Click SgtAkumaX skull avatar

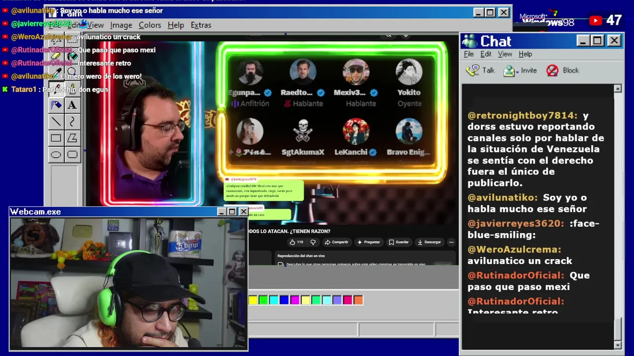[x=303, y=132]
